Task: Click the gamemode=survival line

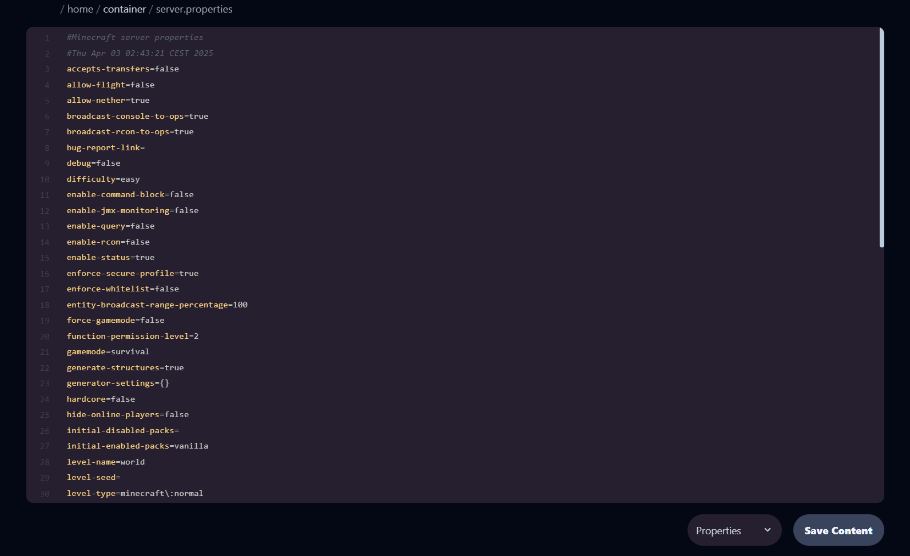Action: coord(108,351)
